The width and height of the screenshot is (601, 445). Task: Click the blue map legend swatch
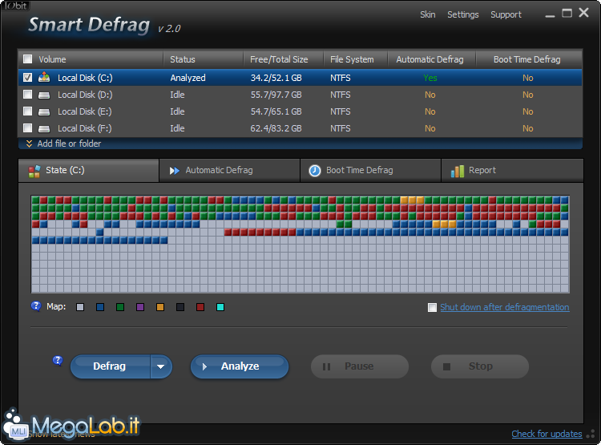100,307
